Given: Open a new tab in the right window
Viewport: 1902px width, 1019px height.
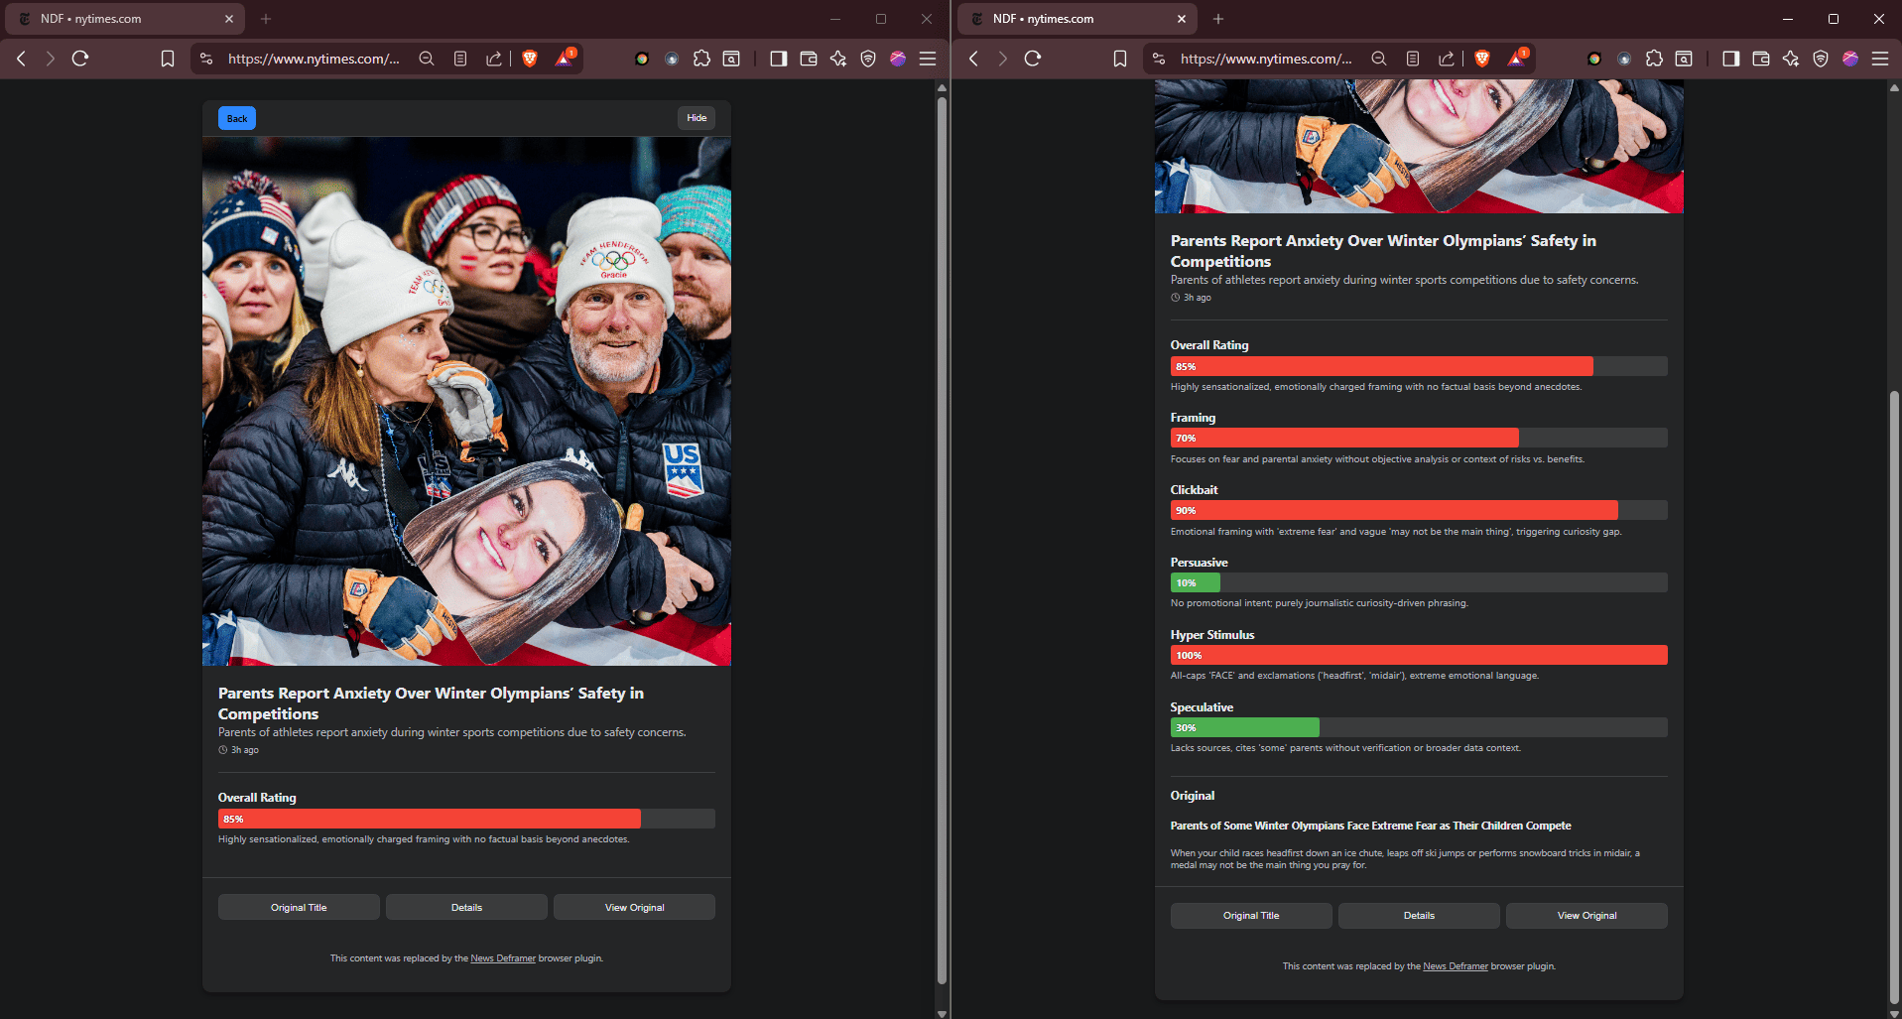Looking at the screenshot, I should tap(1218, 19).
